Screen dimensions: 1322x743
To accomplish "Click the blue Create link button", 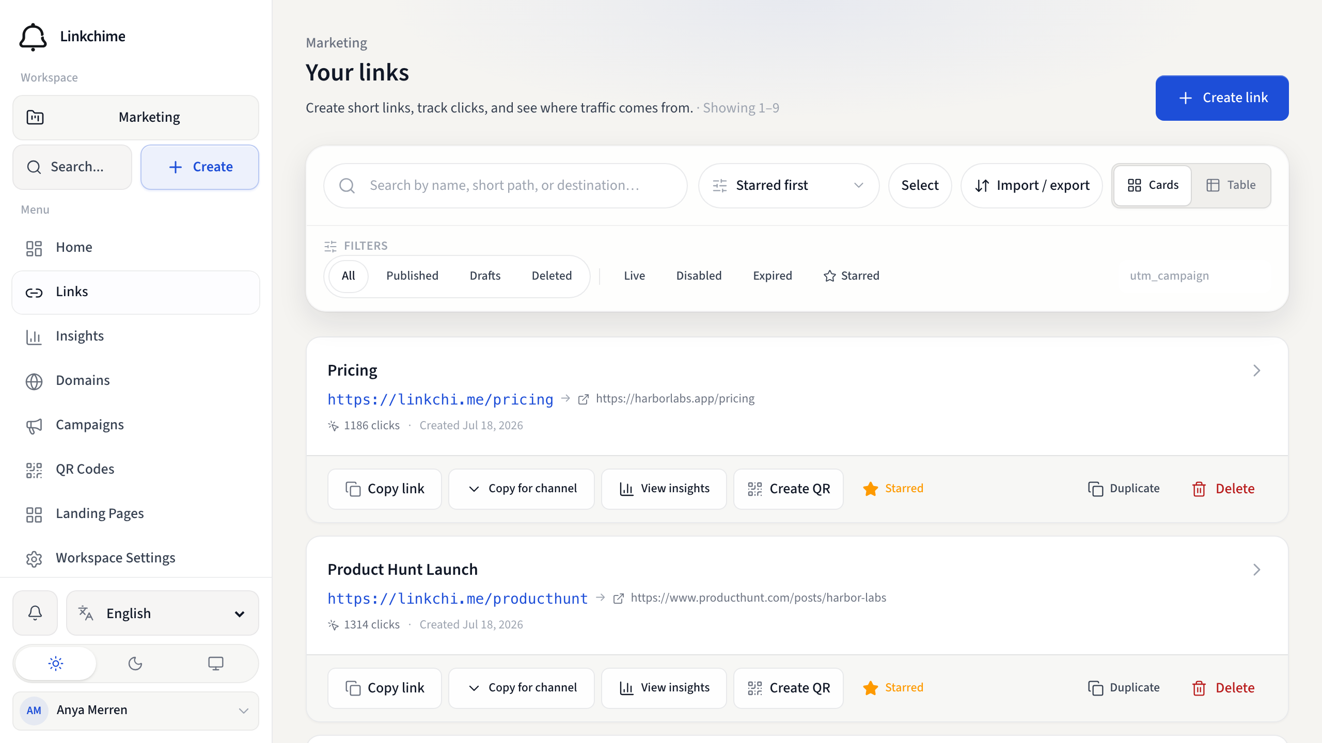I will [1222, 98].
